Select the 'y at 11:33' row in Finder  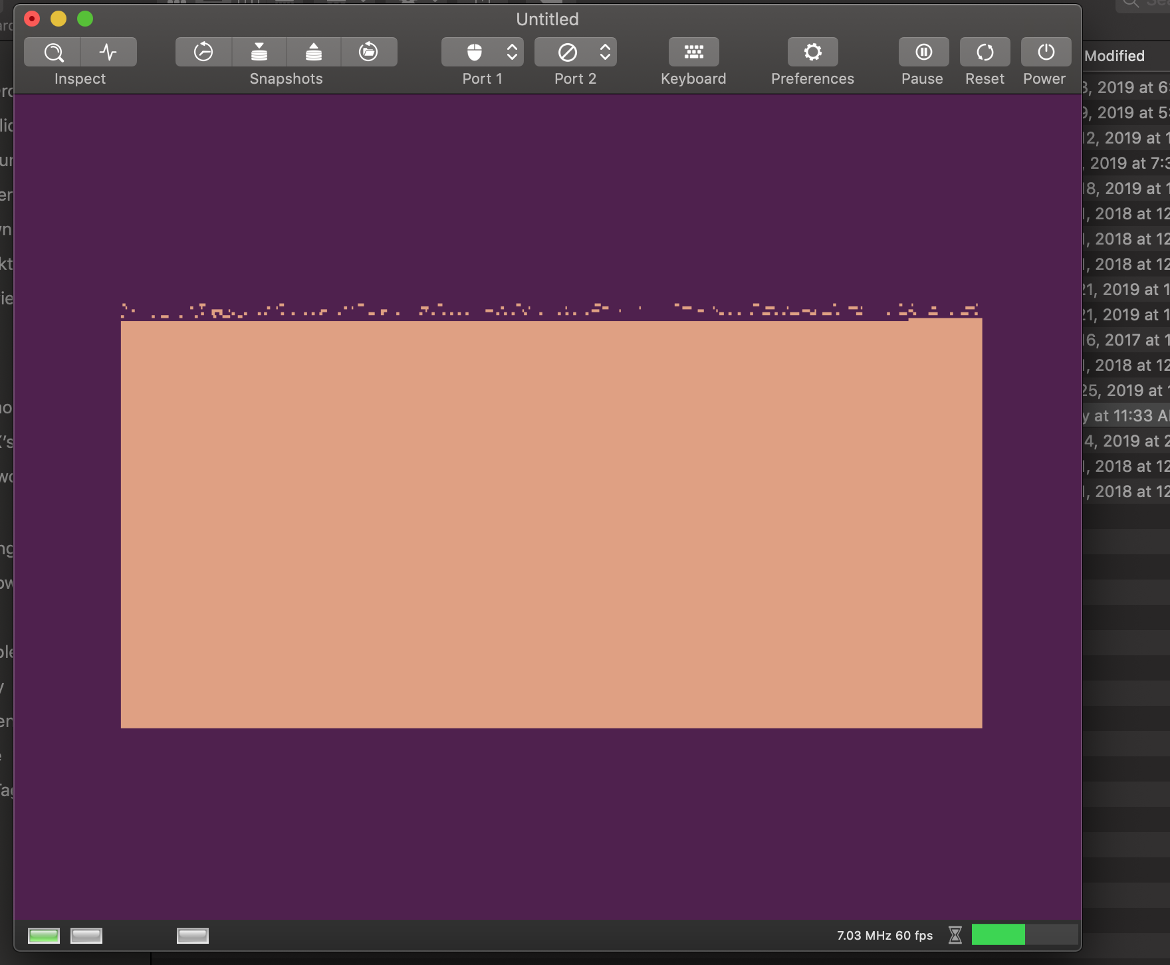point(1126,416)
